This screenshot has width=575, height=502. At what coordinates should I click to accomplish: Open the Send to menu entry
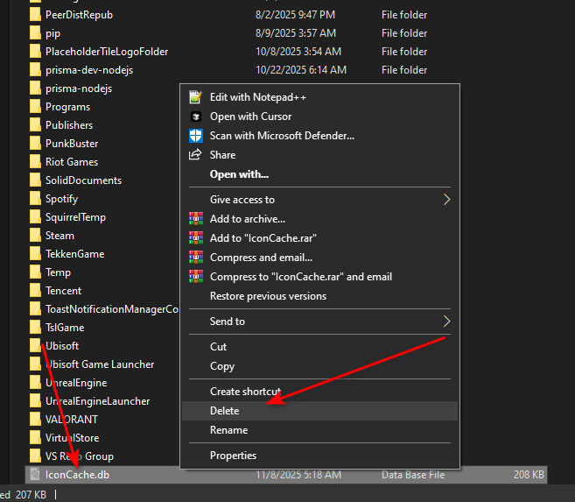click(319, 322)
